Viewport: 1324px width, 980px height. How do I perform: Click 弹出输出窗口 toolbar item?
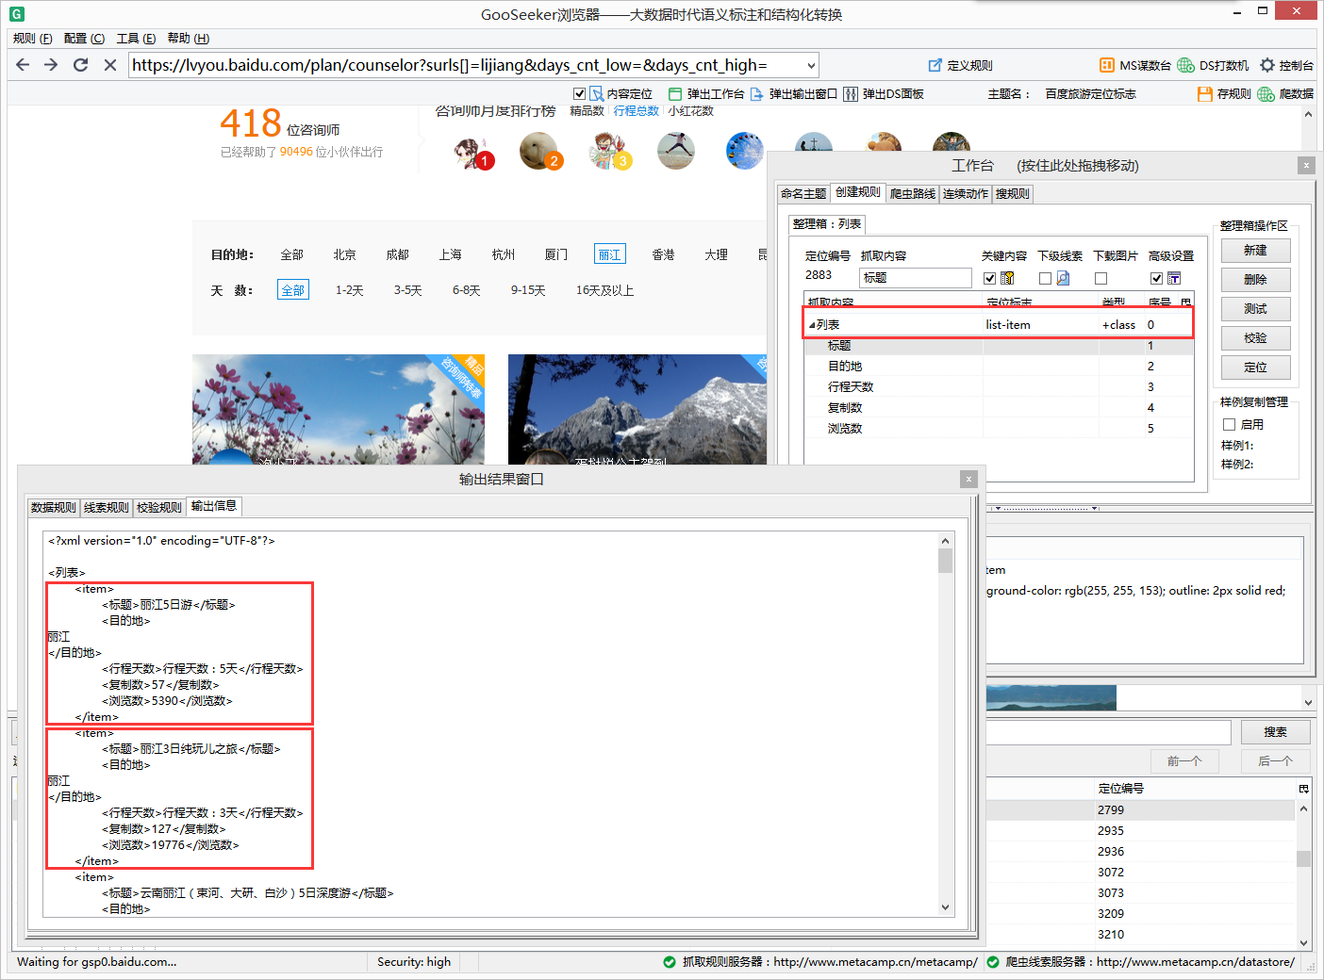793,94
